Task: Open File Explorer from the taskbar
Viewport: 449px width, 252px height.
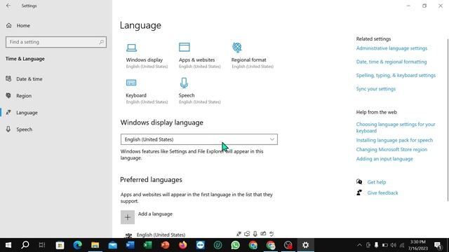Action: click(95, 245)
